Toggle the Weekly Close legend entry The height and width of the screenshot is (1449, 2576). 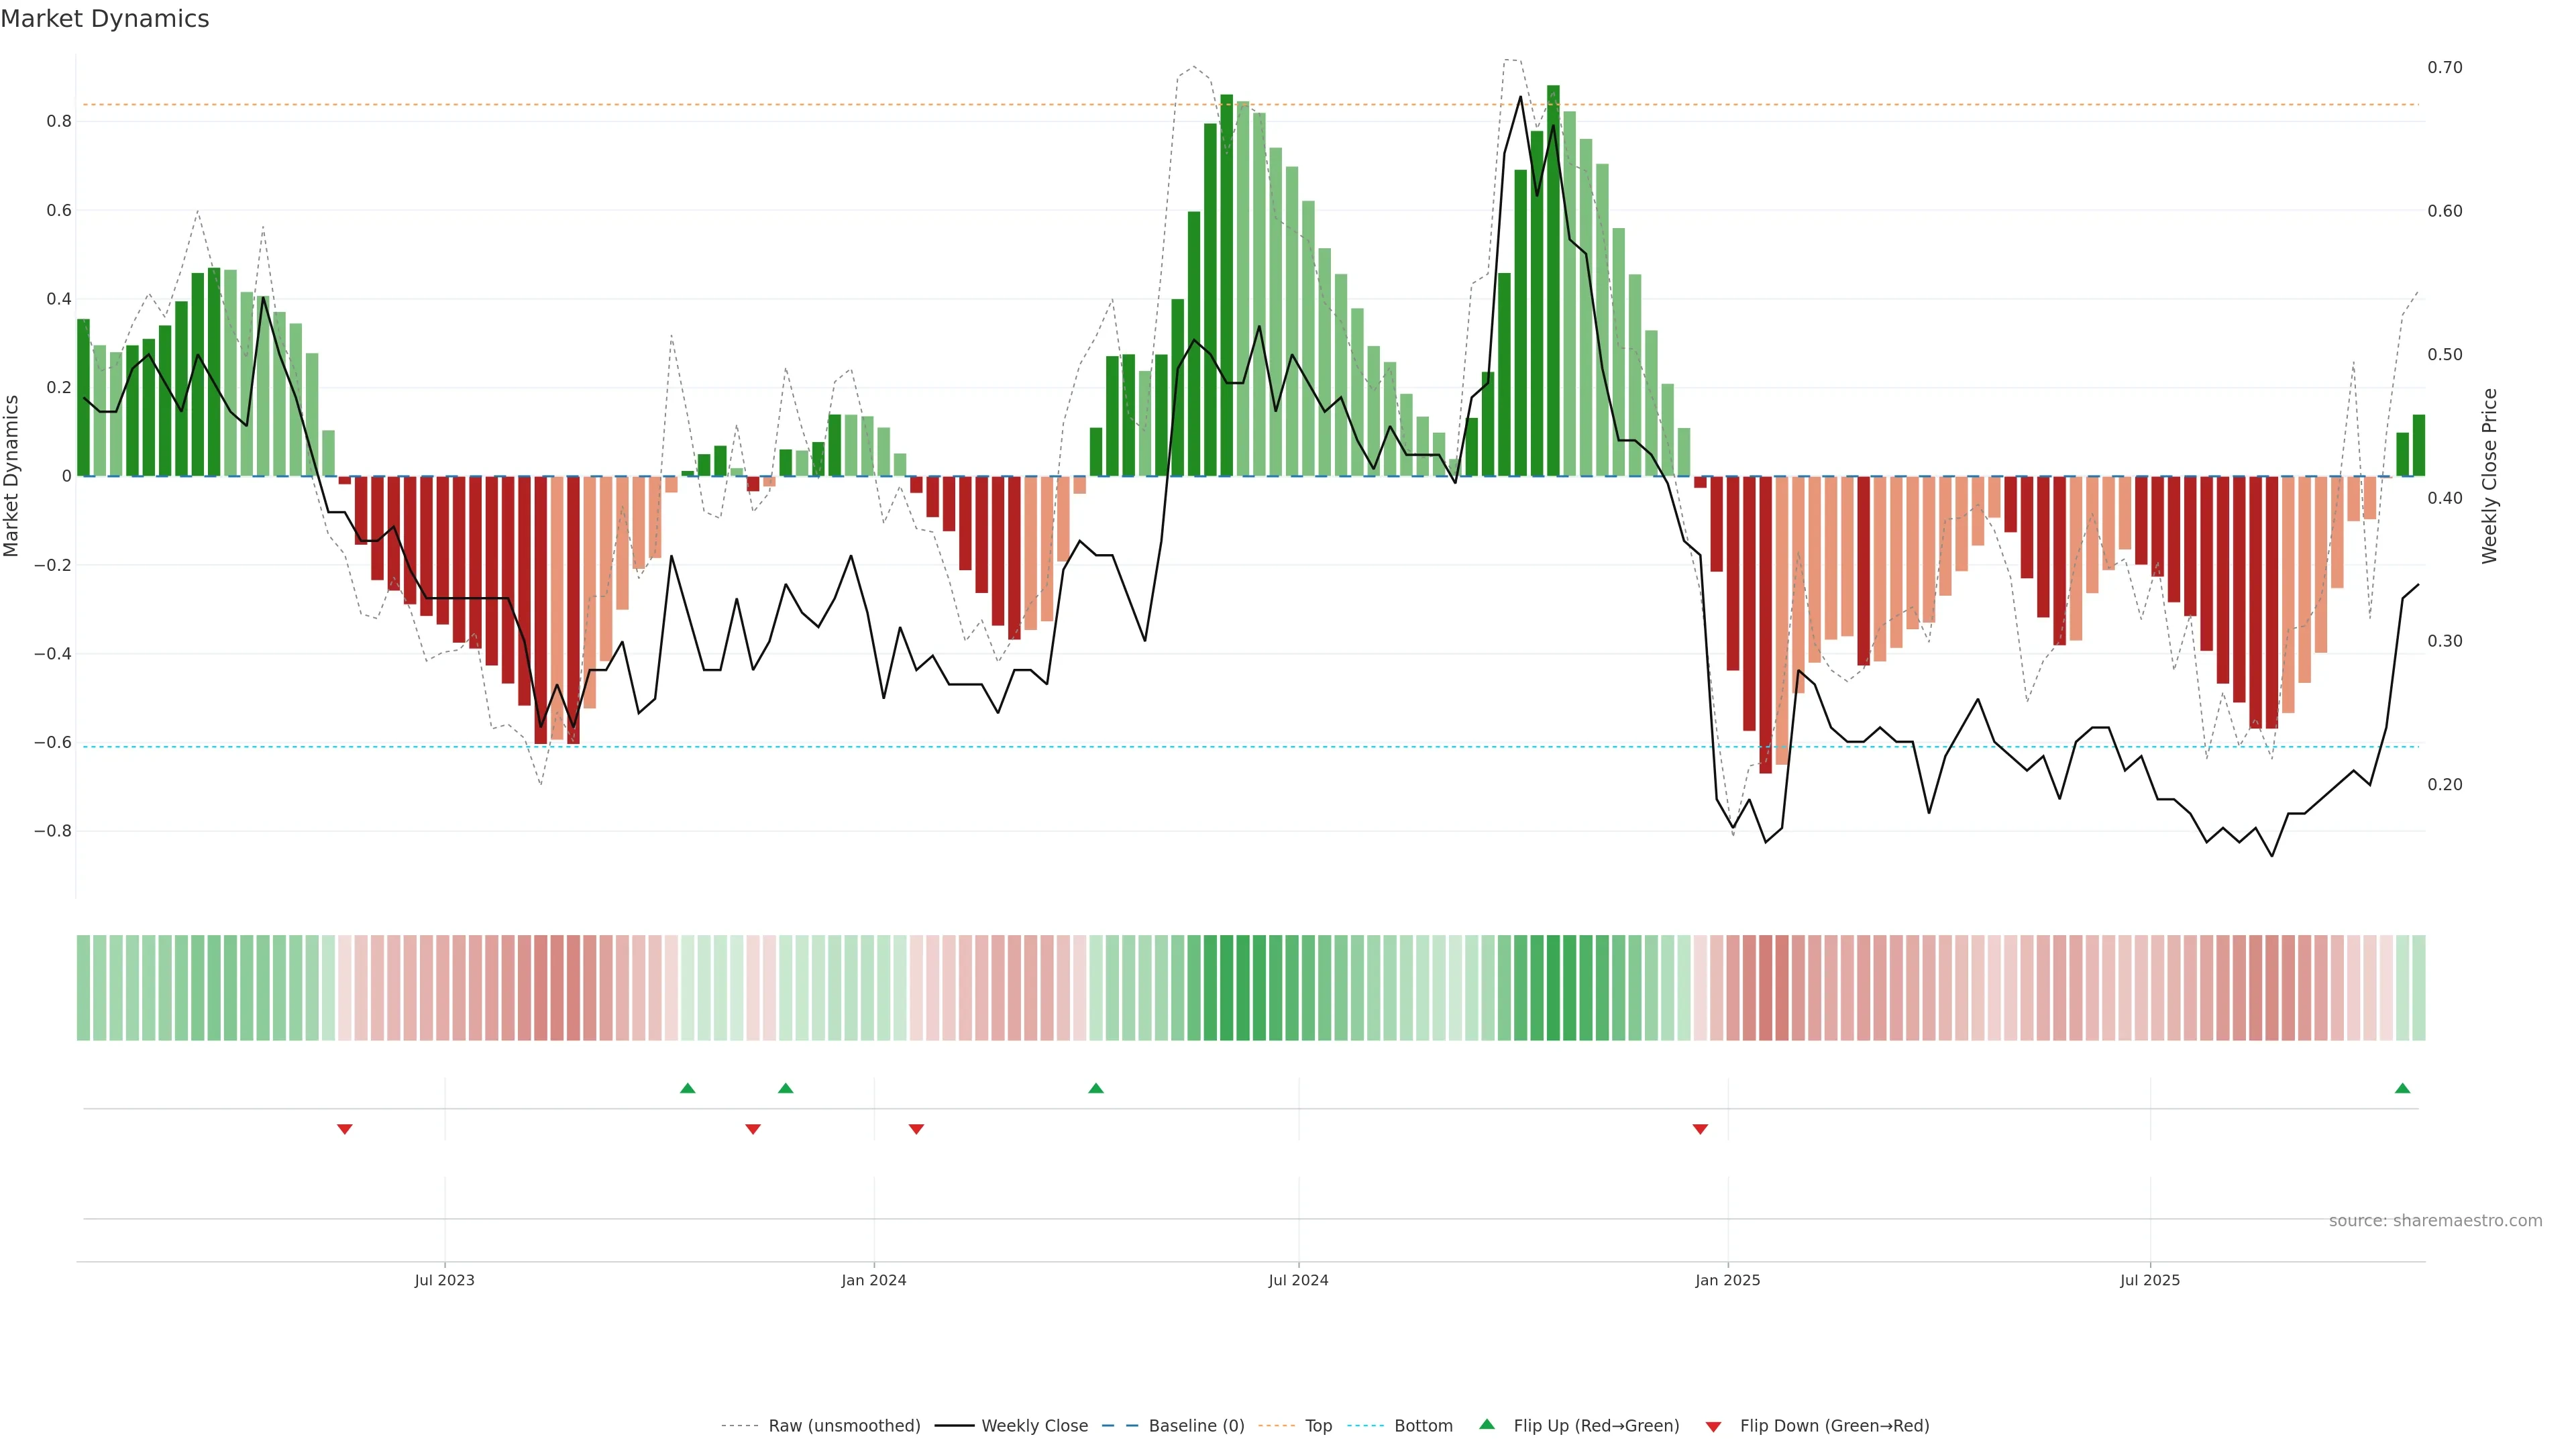click(1034, 1426)
